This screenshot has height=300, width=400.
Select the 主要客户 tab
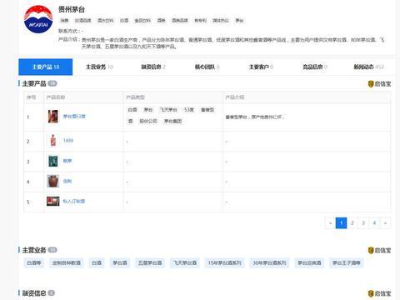[261, 67]
